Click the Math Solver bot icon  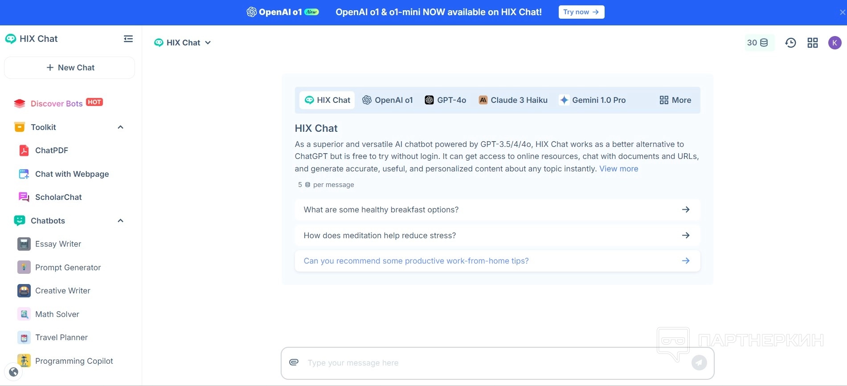tap(24, 314)
